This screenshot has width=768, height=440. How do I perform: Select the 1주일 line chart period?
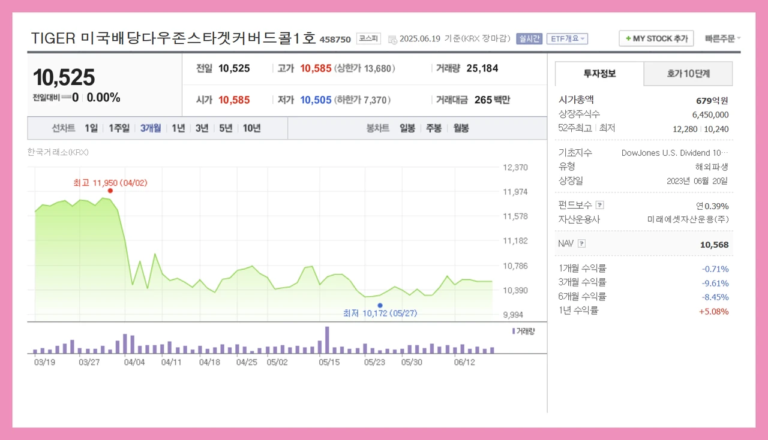119,128
